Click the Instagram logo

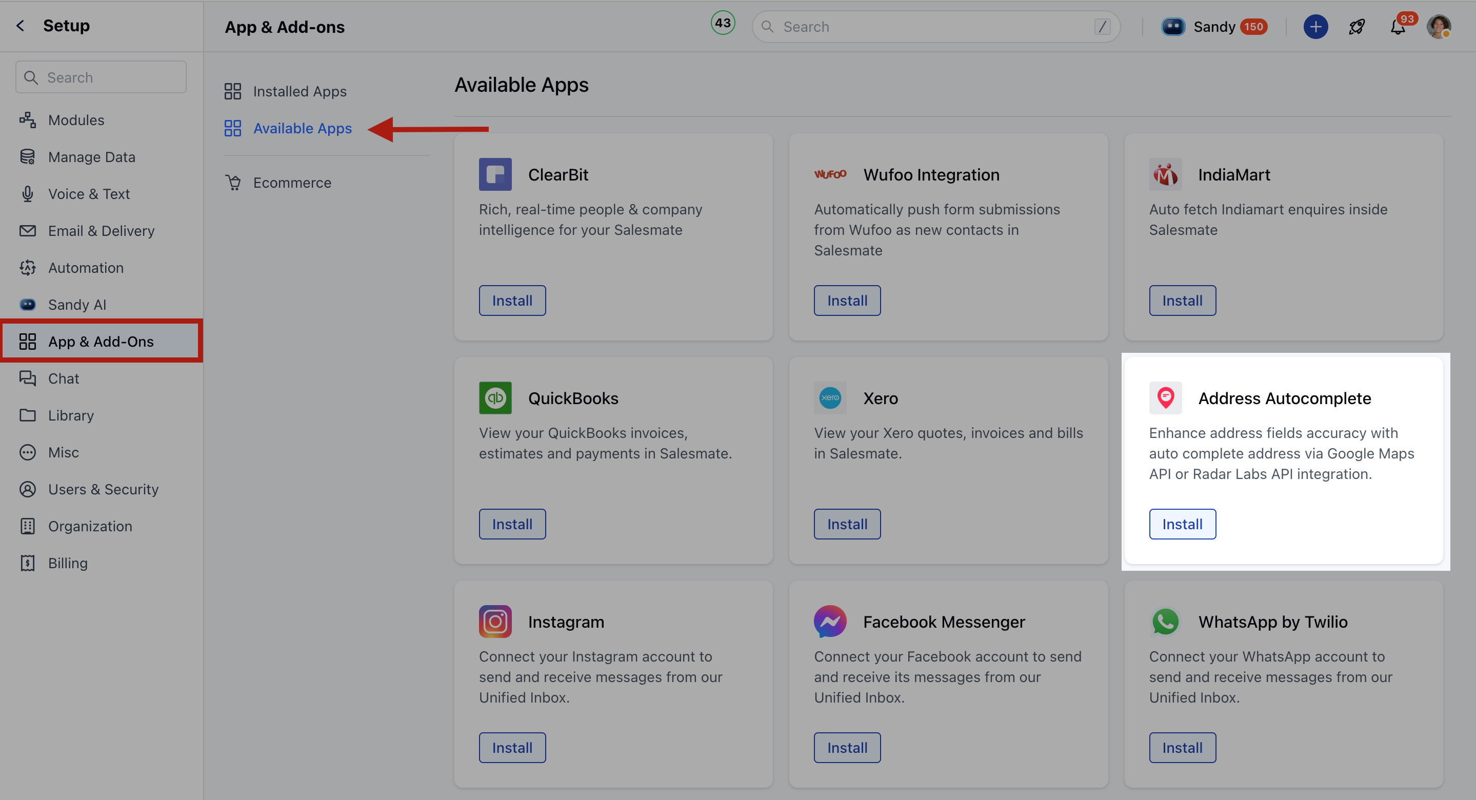(495, 621)
